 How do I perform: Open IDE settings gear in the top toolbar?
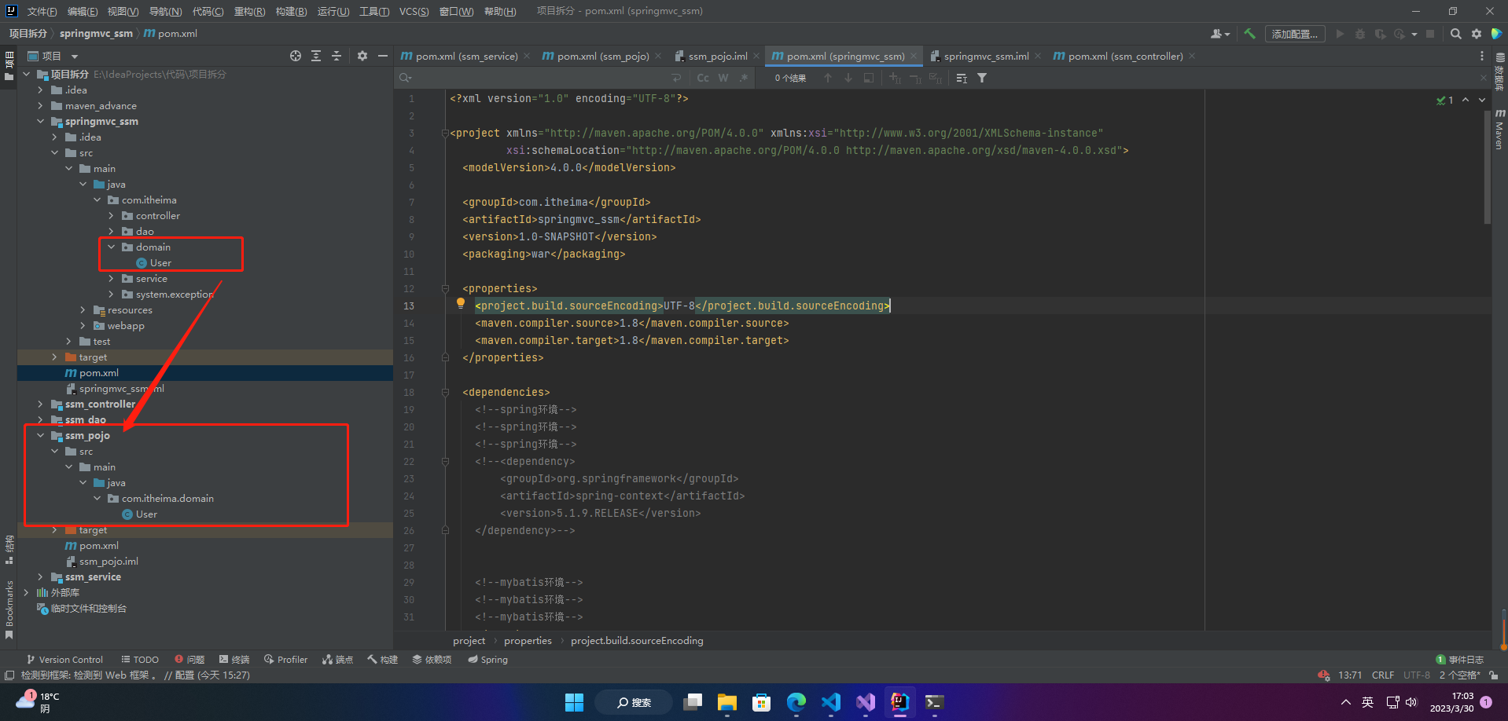tap(1476, 34)
